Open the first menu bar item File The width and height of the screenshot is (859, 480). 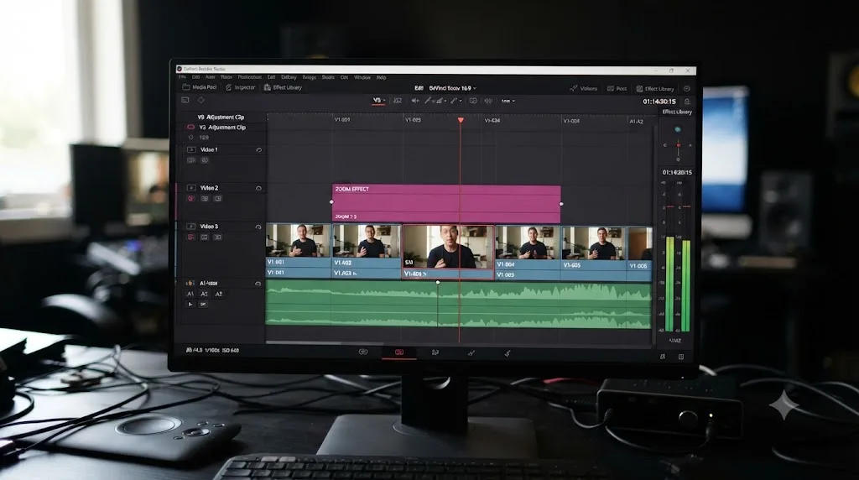(x=182, y=77)
